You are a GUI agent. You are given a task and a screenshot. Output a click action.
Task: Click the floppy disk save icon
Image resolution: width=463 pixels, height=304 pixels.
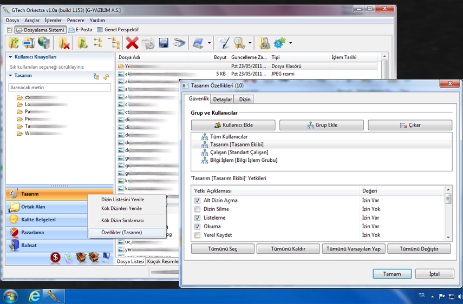(163, 43)
